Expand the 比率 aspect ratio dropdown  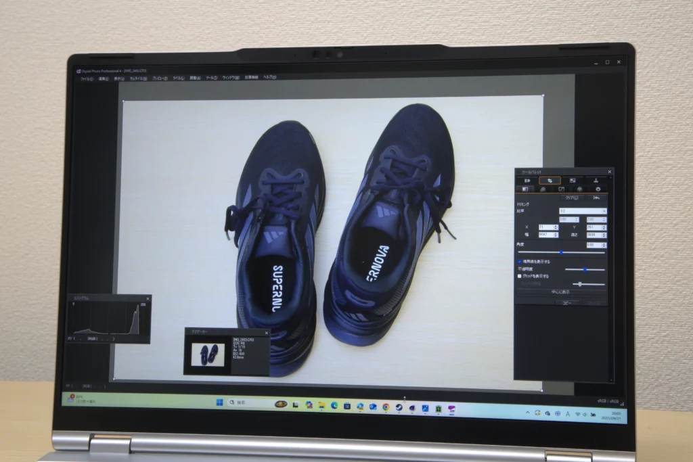point(604,211)
